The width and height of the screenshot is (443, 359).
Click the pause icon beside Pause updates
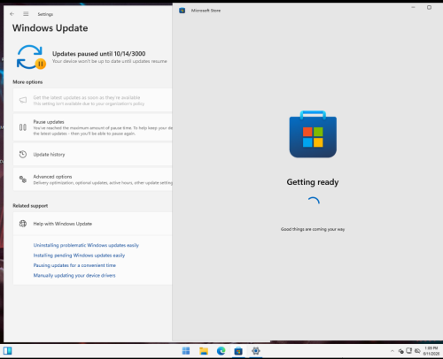click(x=23, y=127)
